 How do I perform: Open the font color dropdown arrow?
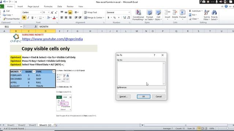[57, 17]
